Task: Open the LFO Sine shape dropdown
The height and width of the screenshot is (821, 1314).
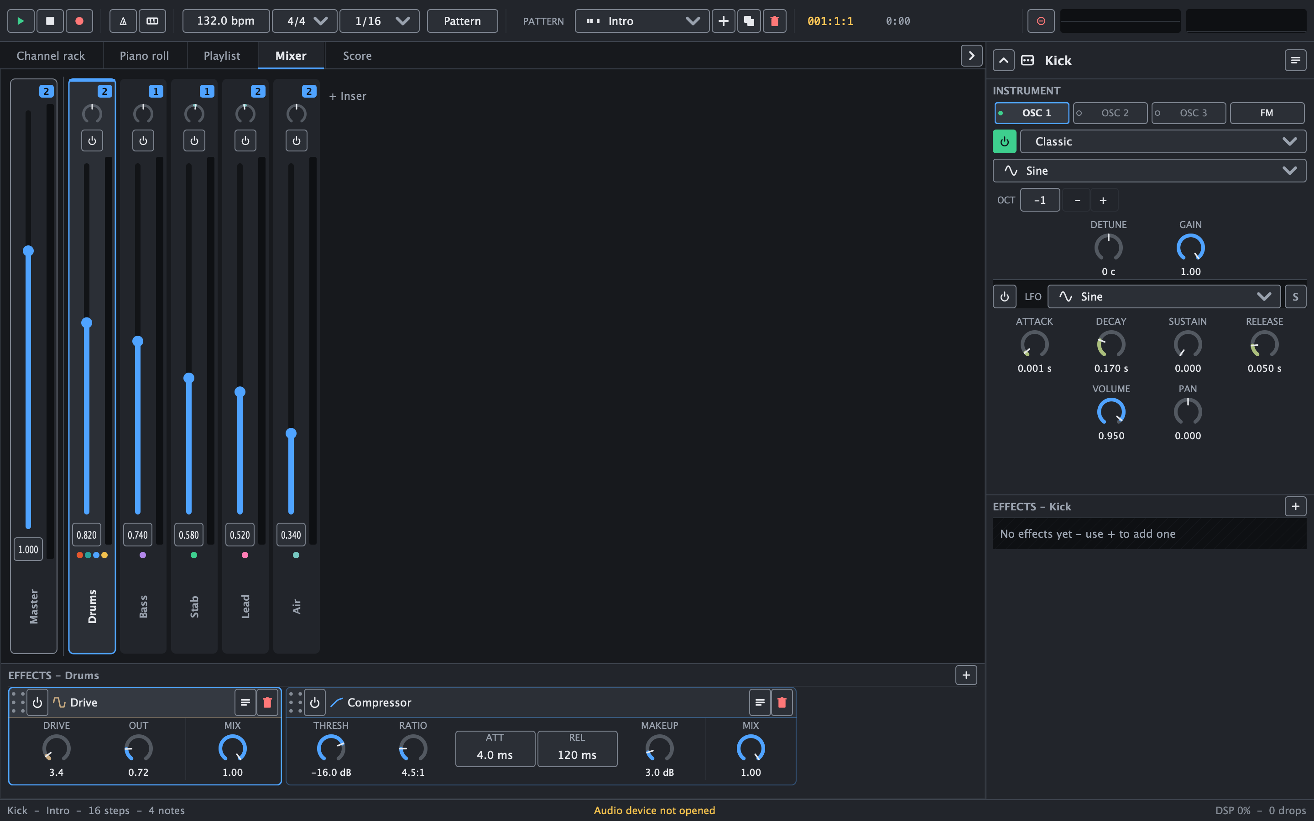Action: 1163,296
